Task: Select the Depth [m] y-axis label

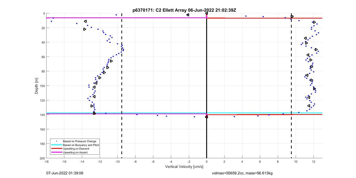Action: [x=36, y=86]
